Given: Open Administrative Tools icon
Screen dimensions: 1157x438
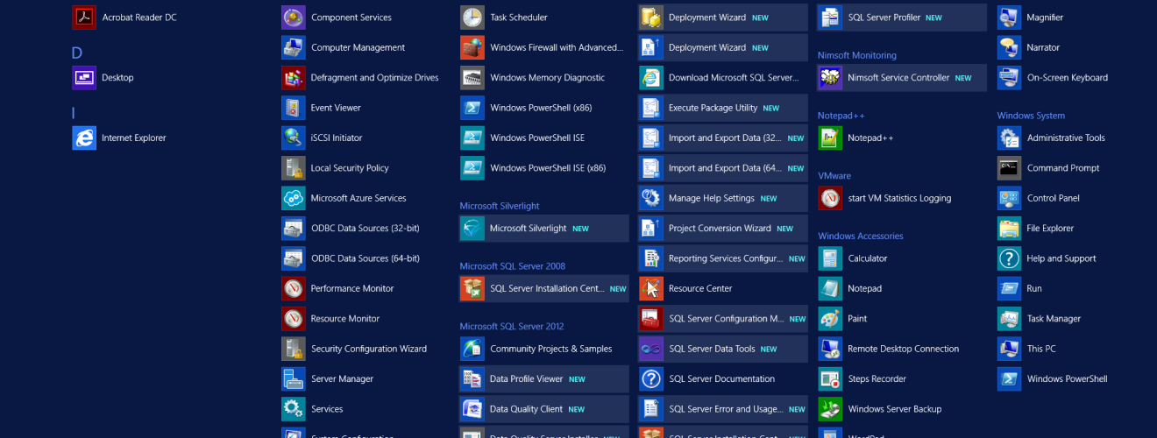Looking at the screenshot, I should pyautogui.click(x=1010, y=138).
